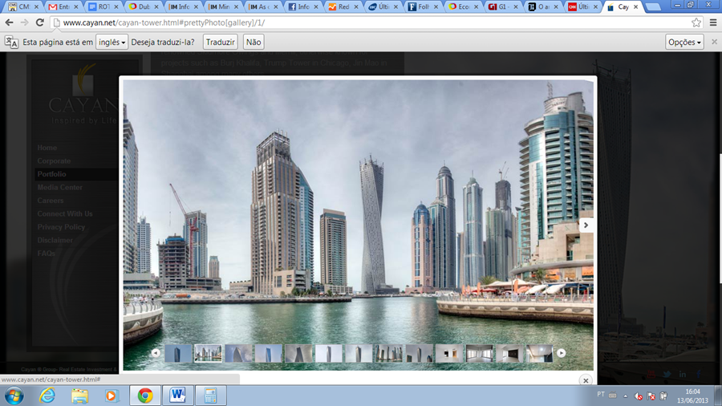
Task: Open Microsoft Word from the taskbar
Action: (x=177, y=396)
